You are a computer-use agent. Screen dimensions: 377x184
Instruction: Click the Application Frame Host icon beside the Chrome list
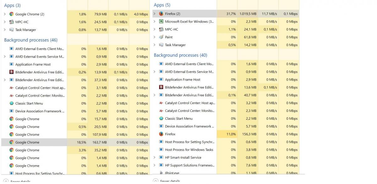click(x=12, y=64)
